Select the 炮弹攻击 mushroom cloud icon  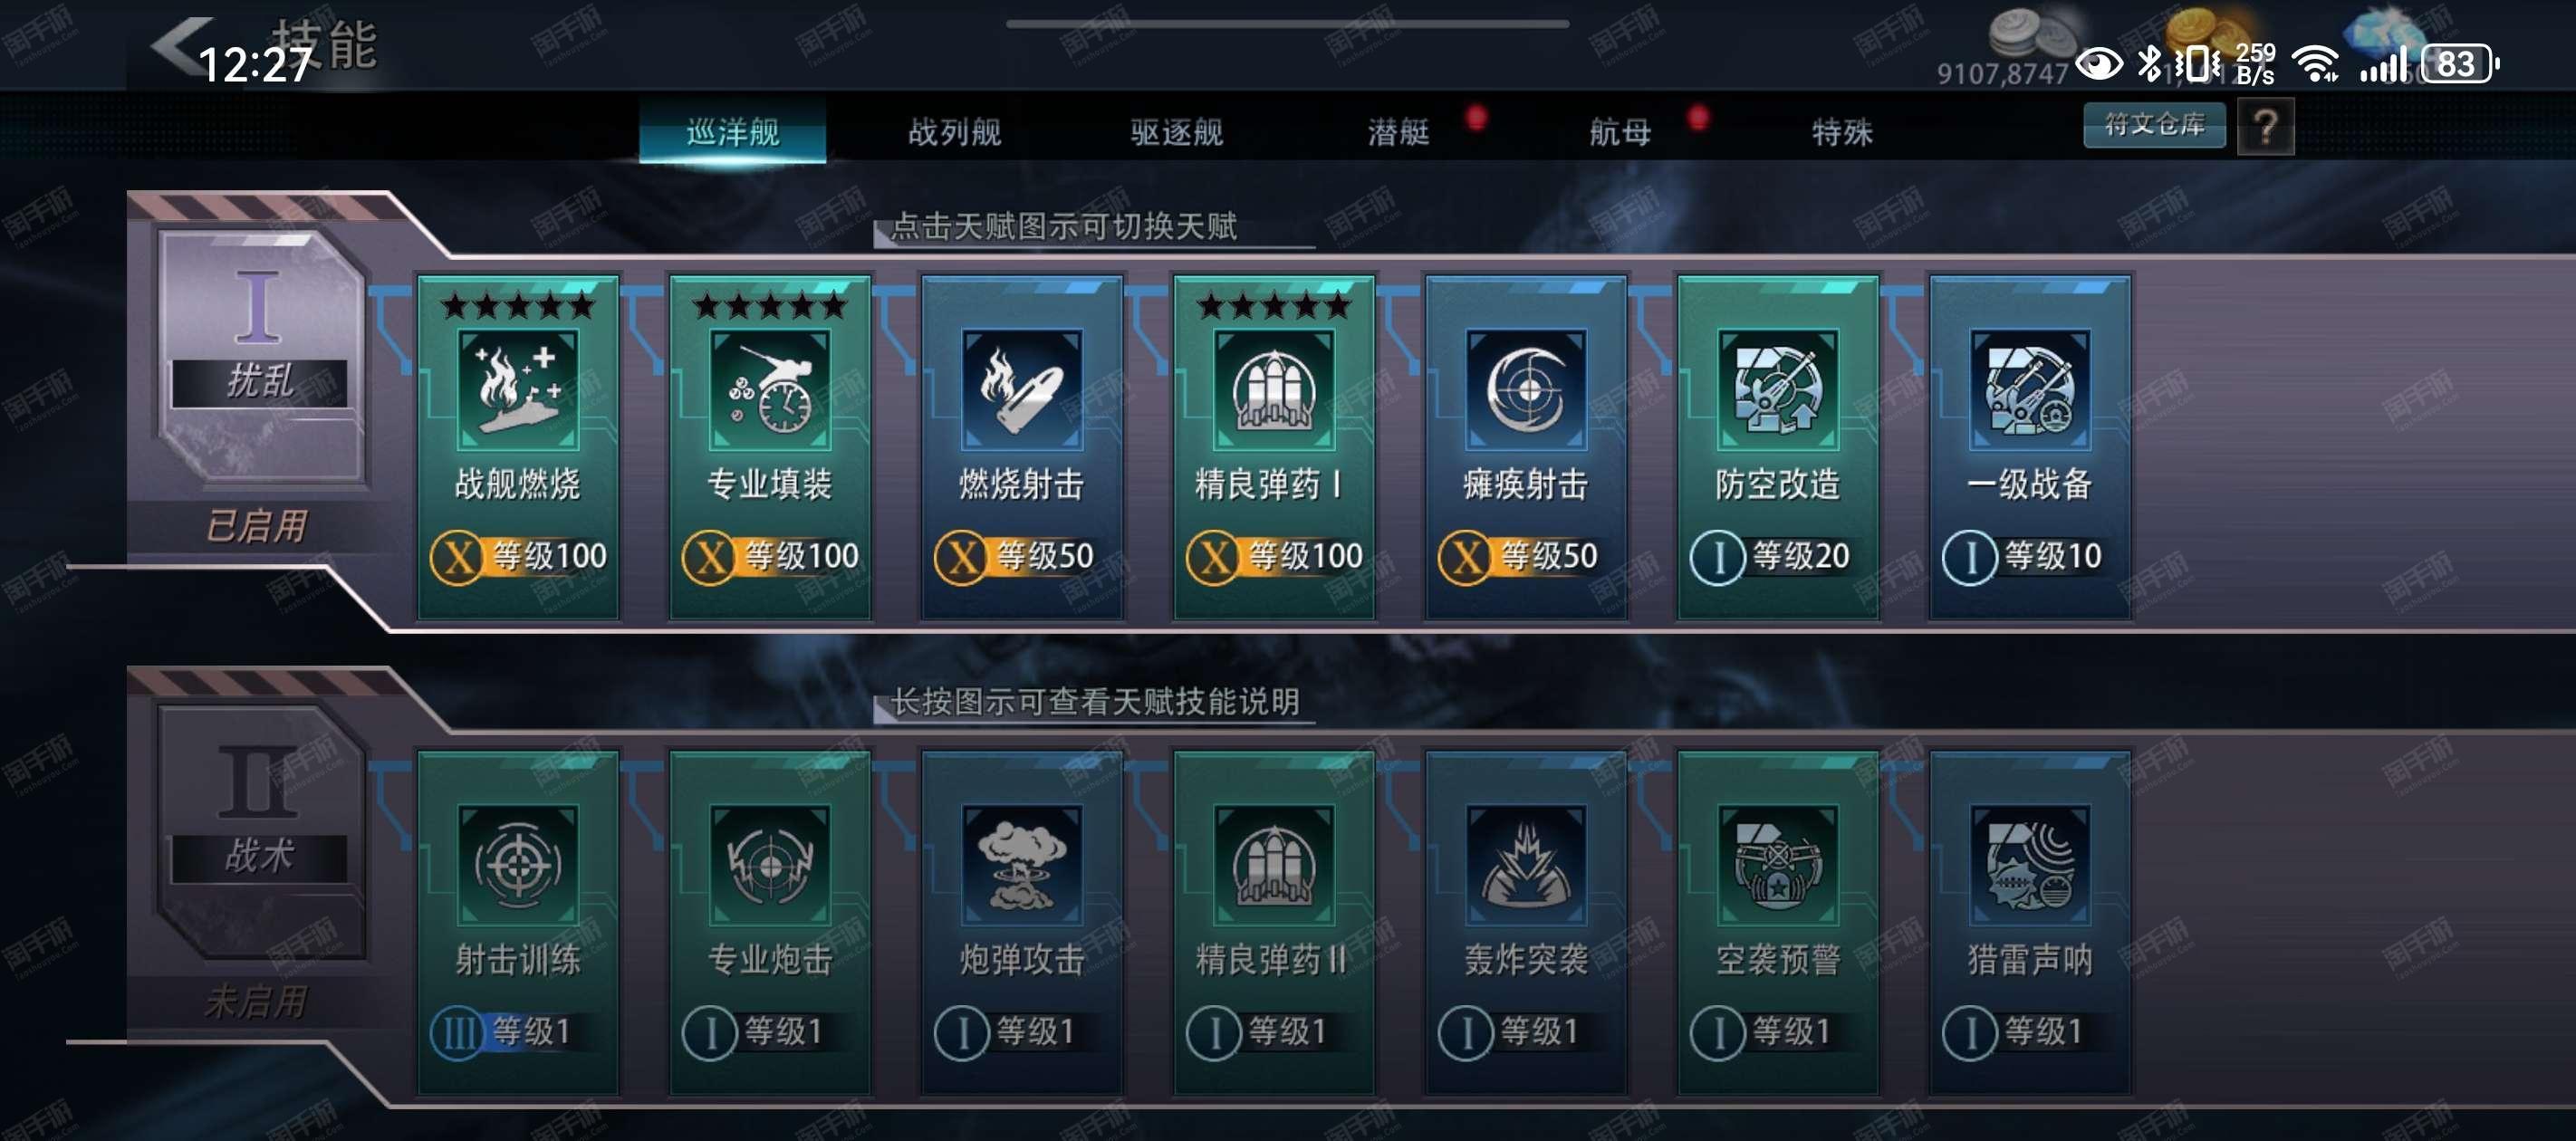[x=1022, y=866]
